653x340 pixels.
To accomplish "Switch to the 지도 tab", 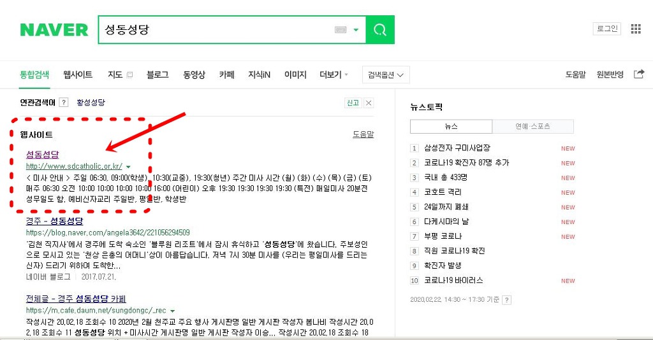I will [x=115, y=74].
